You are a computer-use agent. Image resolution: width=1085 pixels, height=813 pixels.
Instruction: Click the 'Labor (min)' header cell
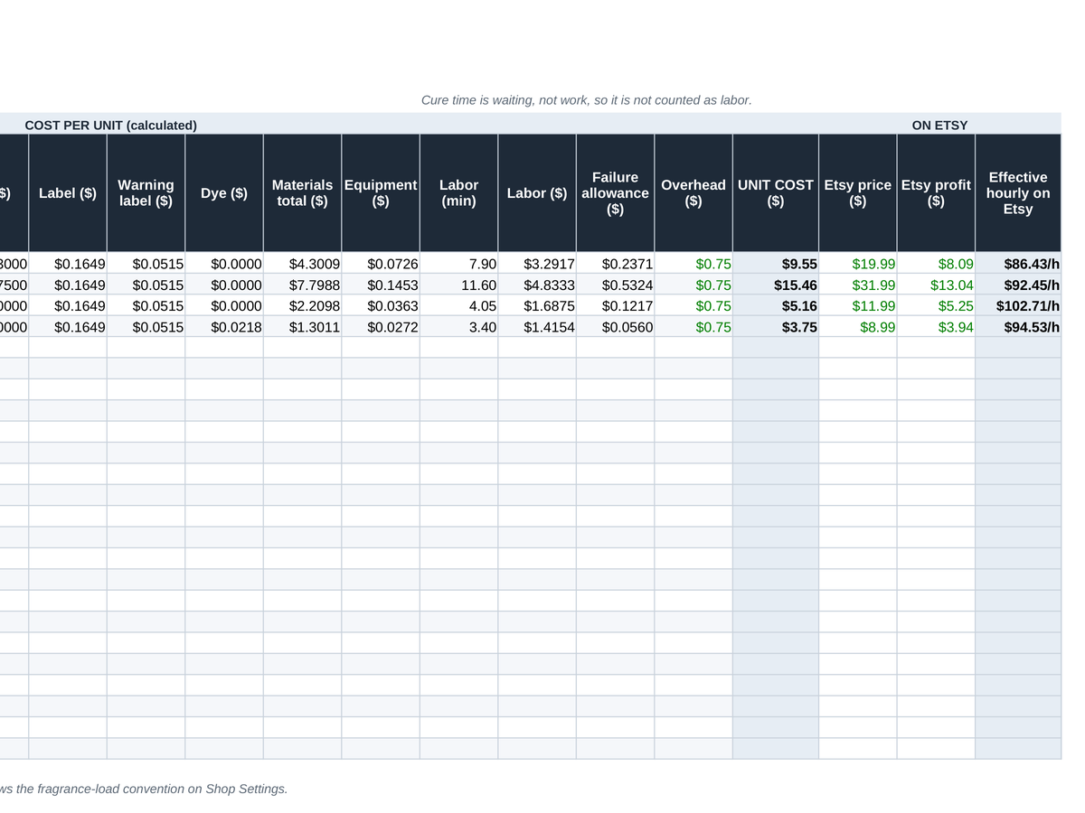pyautogui.click(x=458, y=193)
